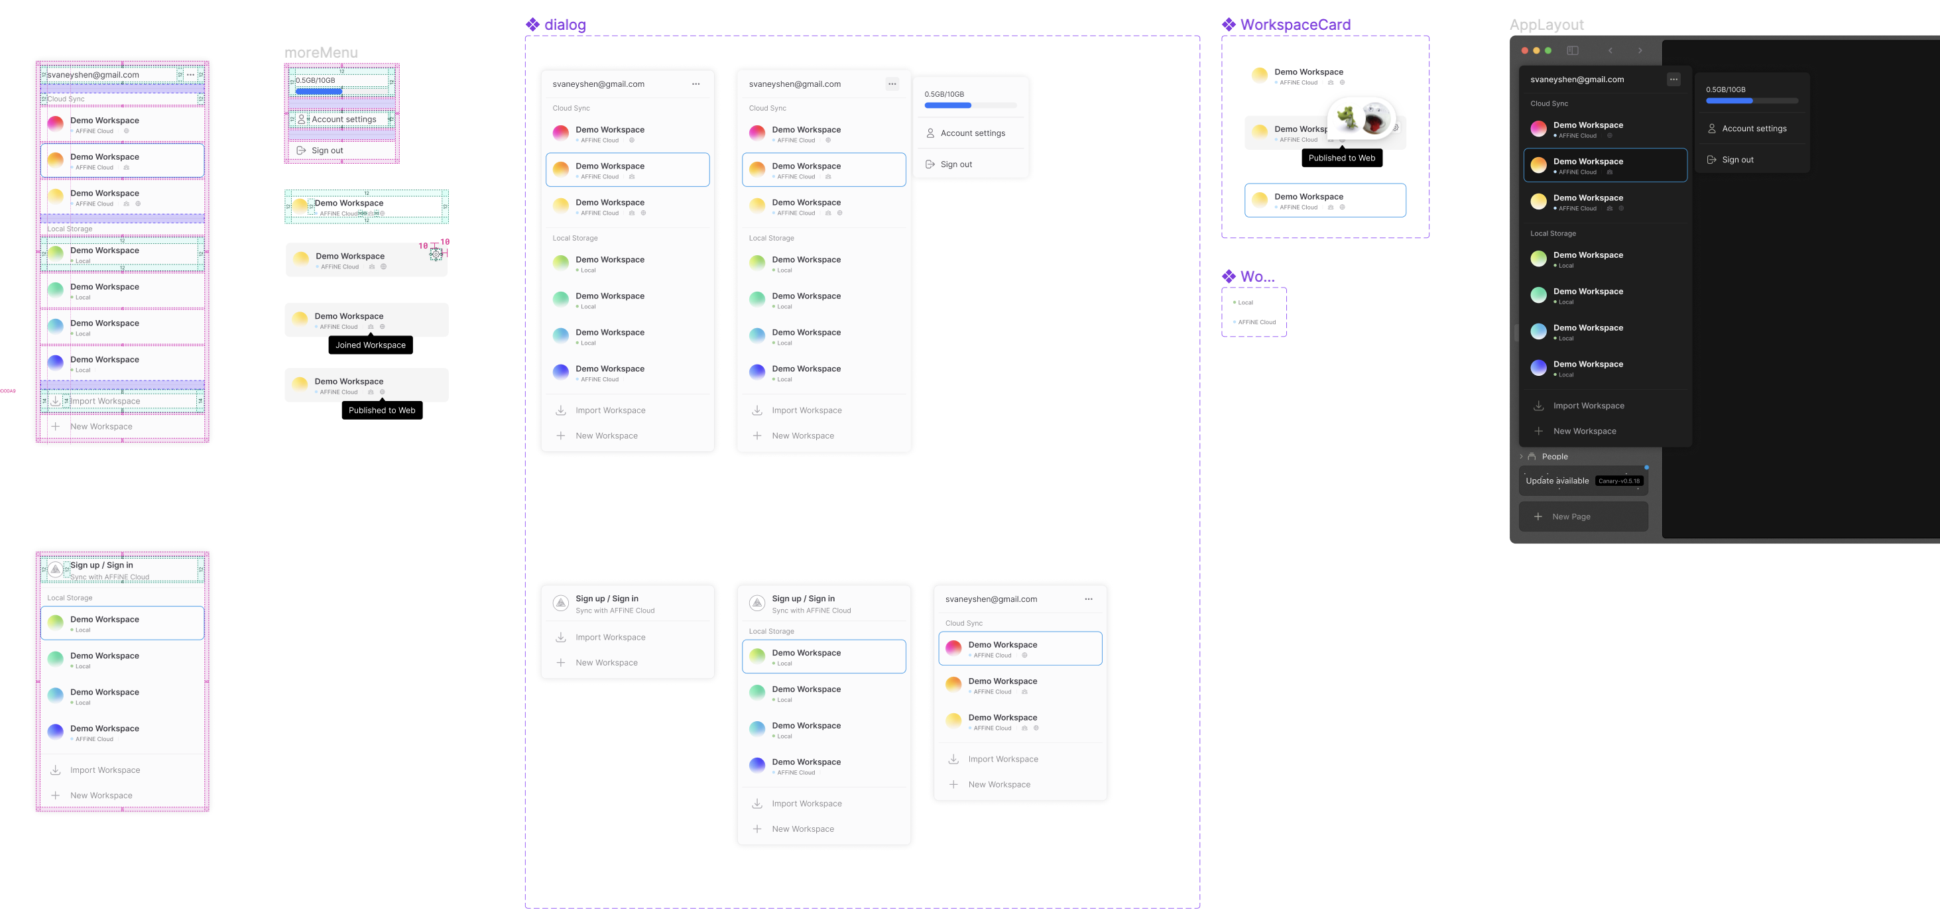Click the plus icon on the New Page button
This screenshot has width=1940, height=924.
click(x=1539, y=516)
